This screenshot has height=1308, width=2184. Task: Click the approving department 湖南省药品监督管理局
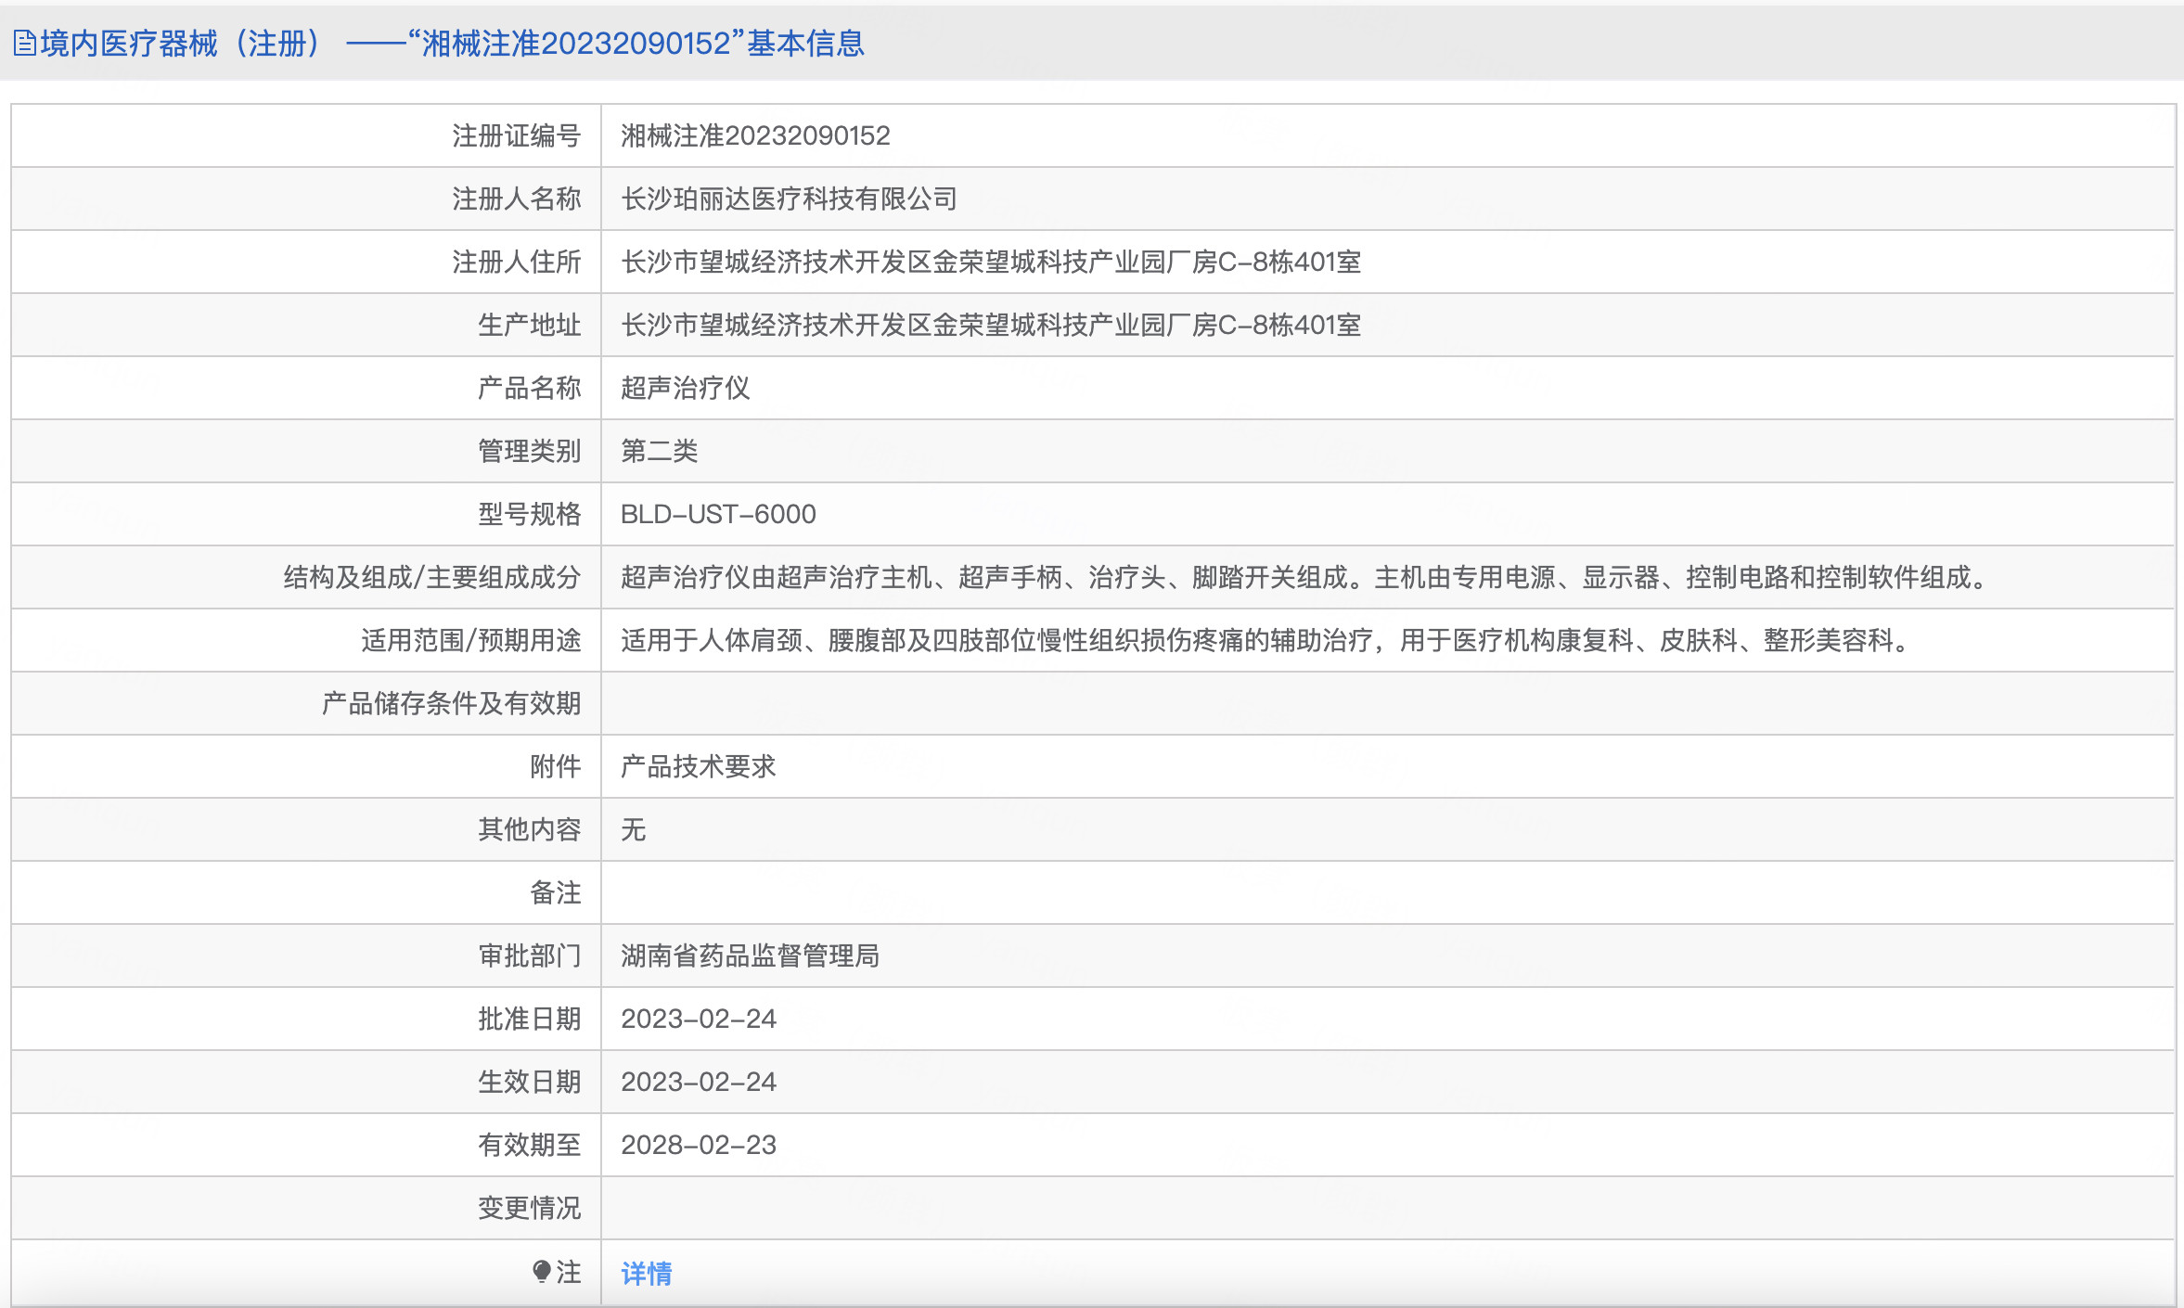(750, 955)
